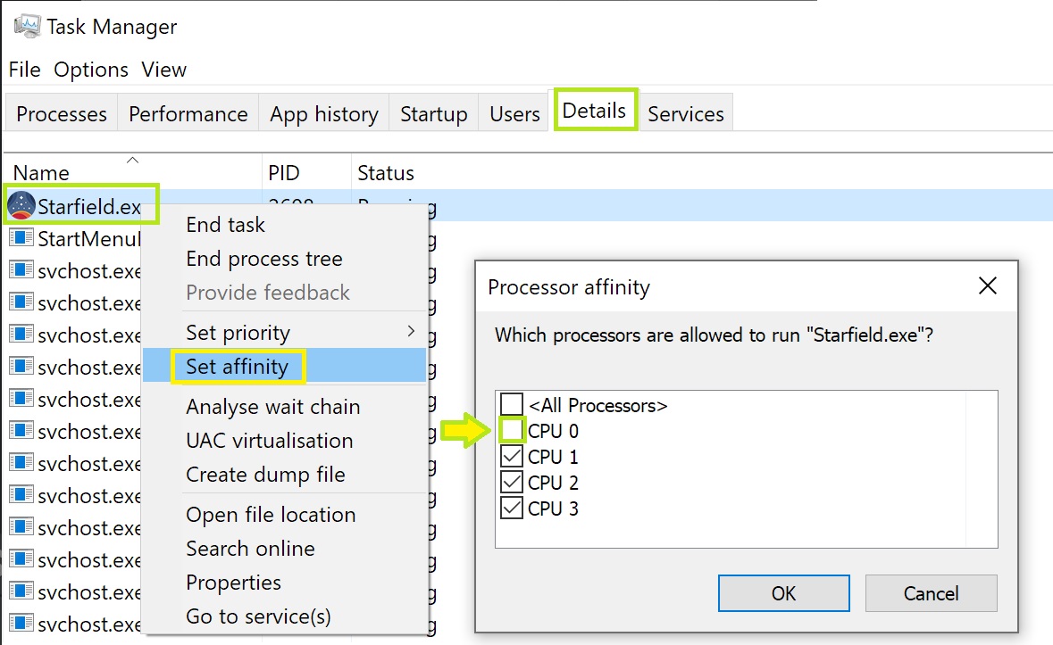The height and width of the screenshot is (645, 1053).
Task: Close the Processor affinity dialog
Action: 987,286
